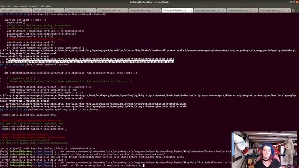This screenshot has width=299, height=168.
Task: Click the 'Throw an exception if execs' prompt line
Action: [x=72, y=165]
